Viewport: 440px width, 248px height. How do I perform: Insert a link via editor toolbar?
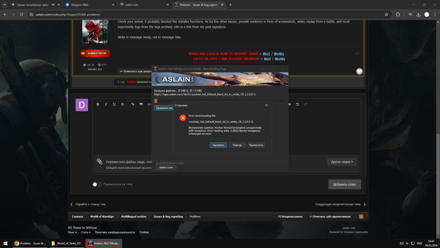tap(133, 104)
